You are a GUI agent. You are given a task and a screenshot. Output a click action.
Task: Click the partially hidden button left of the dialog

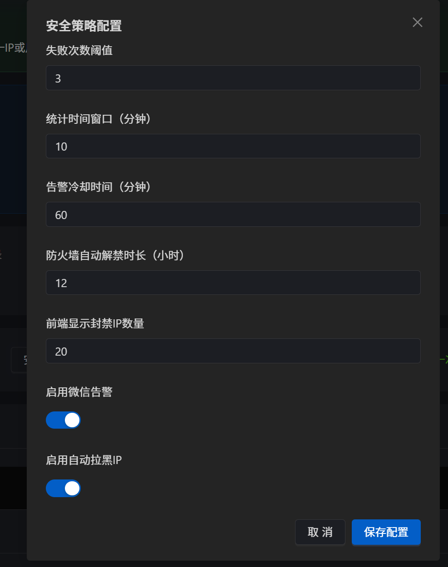pyautogui.click(x=19, y=360)
